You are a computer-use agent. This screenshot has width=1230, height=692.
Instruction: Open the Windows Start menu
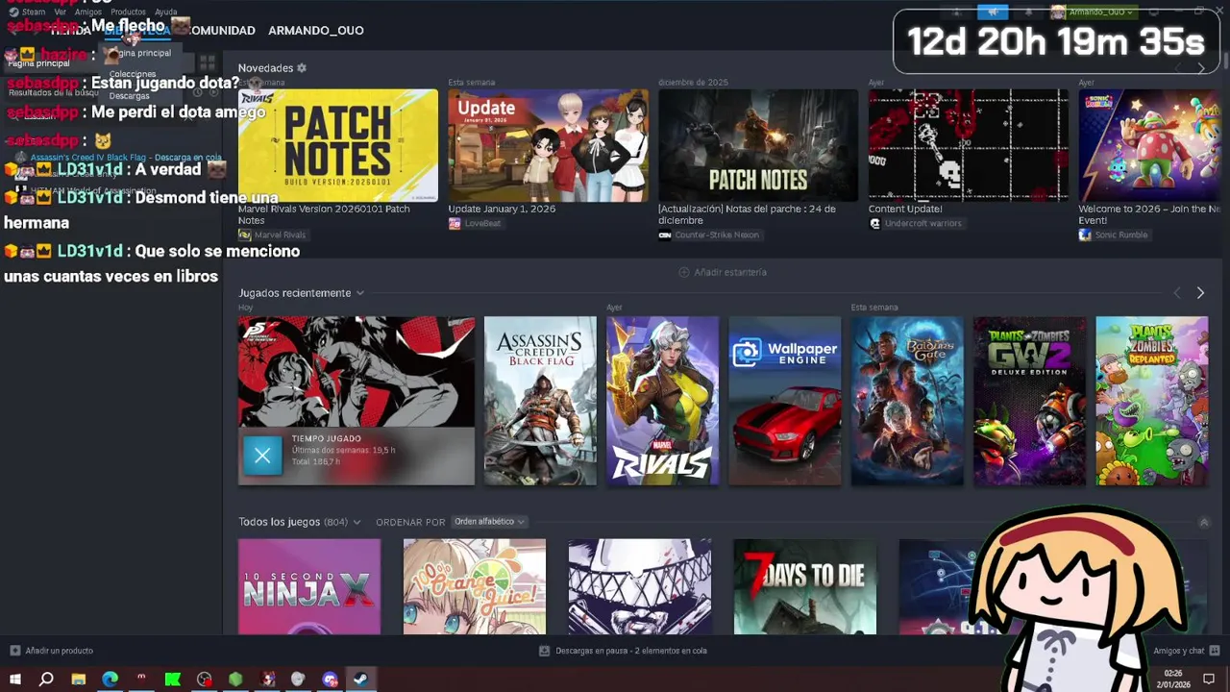(14, 680)
